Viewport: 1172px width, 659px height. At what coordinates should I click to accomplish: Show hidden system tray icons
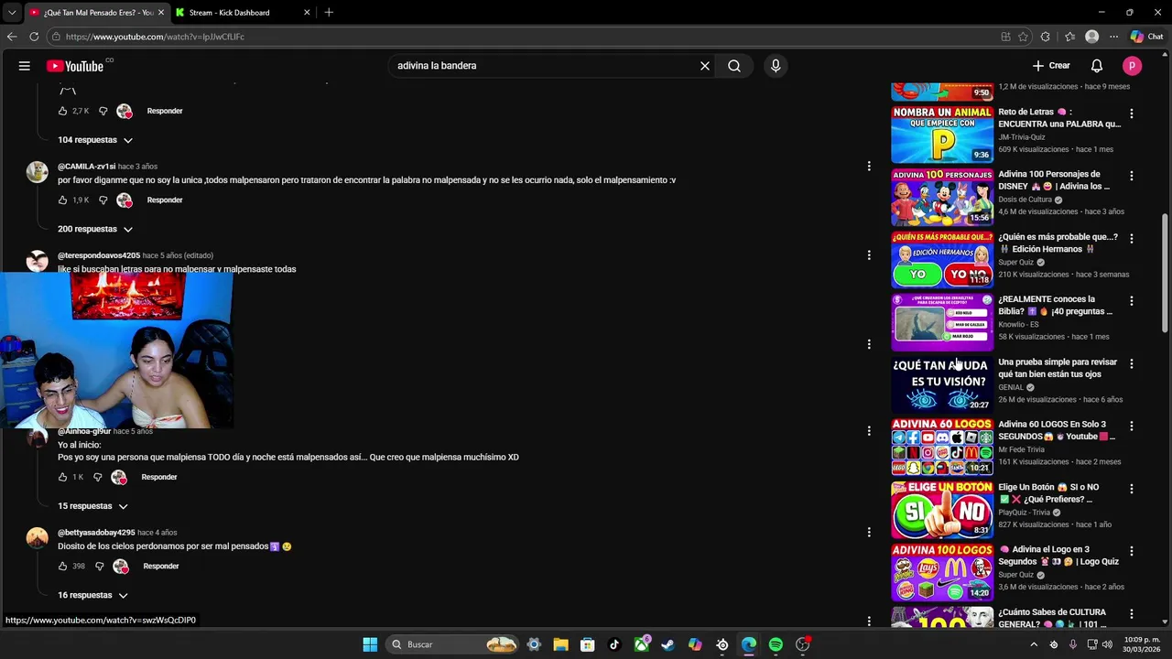1035,644
